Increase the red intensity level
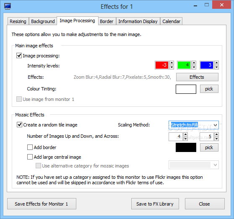Image resolution: width=234 pixels, height=219 pixels. pos(172,63)
